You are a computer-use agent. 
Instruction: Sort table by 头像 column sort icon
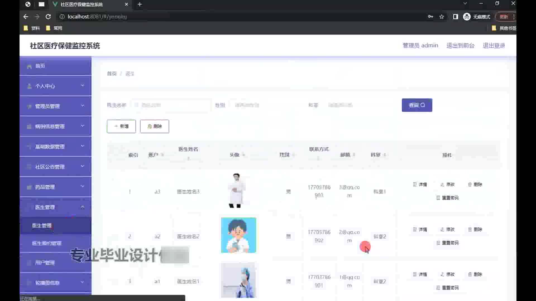pos(244,155)
